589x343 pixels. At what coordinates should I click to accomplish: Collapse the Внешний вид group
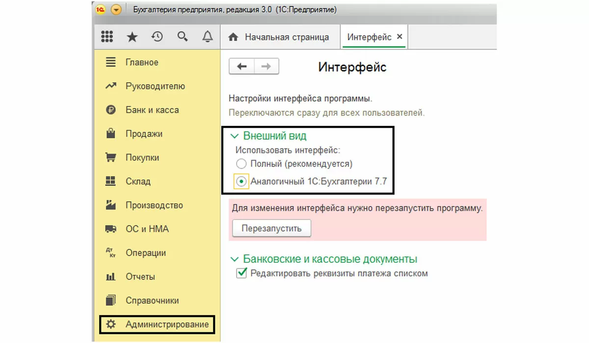234,137
